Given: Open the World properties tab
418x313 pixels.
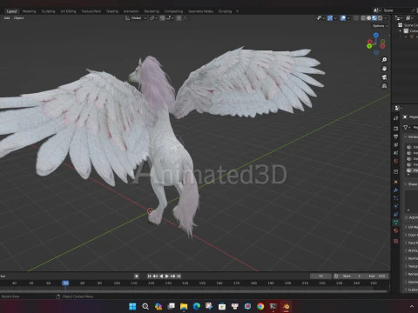Looking at the screenshot, I should [x=396, y=161].
